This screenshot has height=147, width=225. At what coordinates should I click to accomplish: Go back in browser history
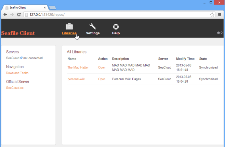(x=5, y=14)
